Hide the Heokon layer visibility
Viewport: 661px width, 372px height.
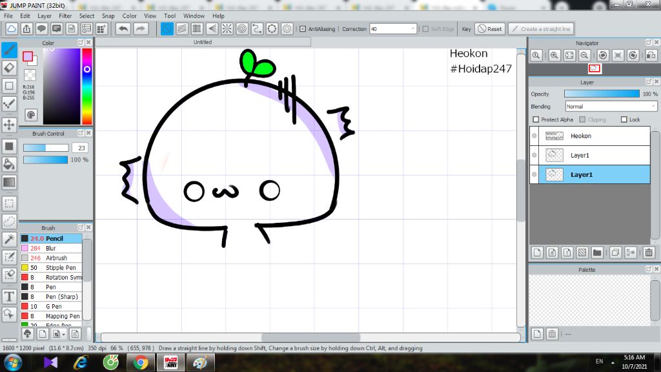click(534, 136)
